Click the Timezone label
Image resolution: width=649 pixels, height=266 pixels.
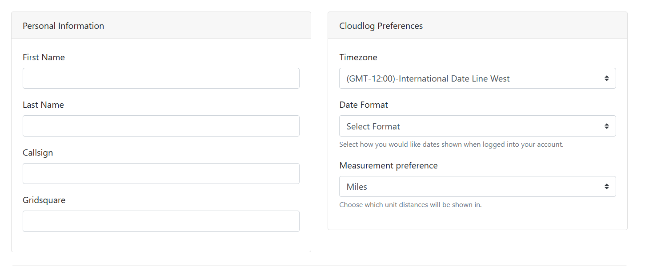coord(358,57)
